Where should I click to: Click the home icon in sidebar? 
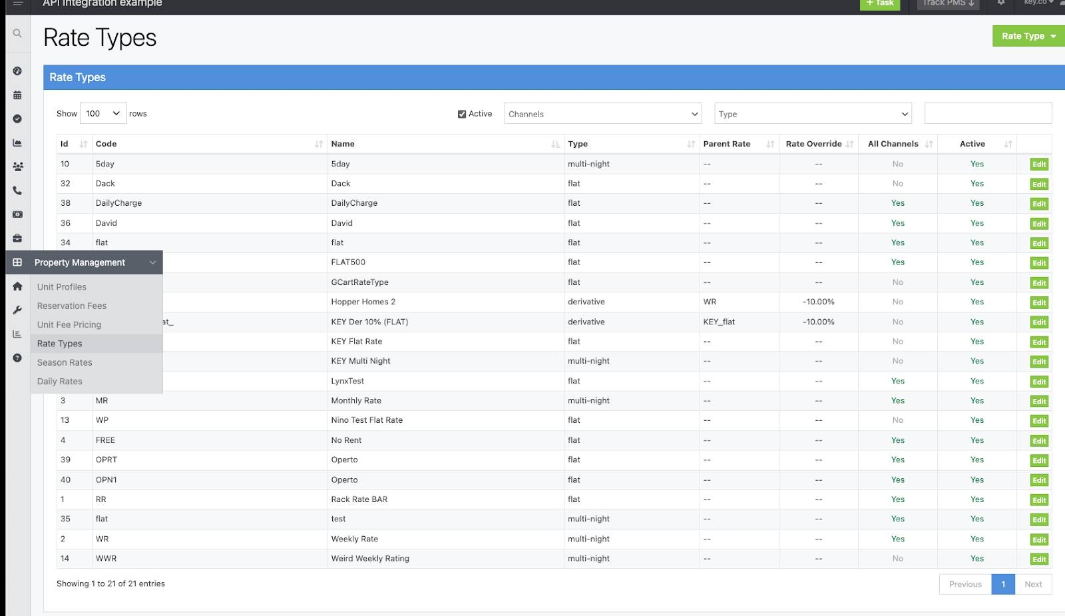pyautogui.click(x=17, y=286)
